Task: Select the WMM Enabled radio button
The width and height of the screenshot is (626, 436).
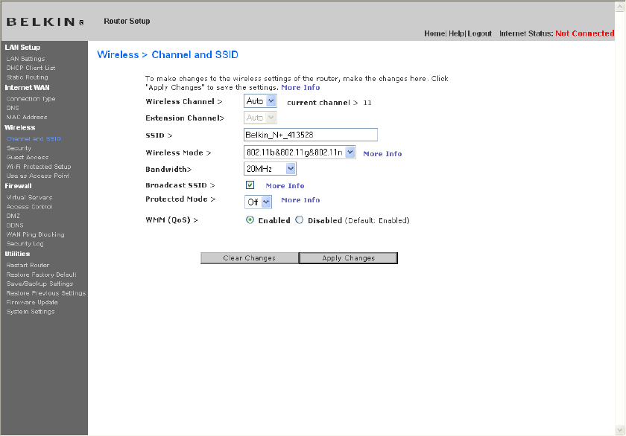Action: 250,220
